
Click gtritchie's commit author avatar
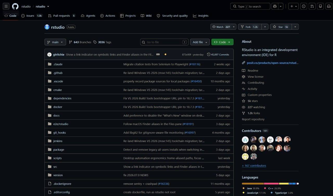coord(49,54)
